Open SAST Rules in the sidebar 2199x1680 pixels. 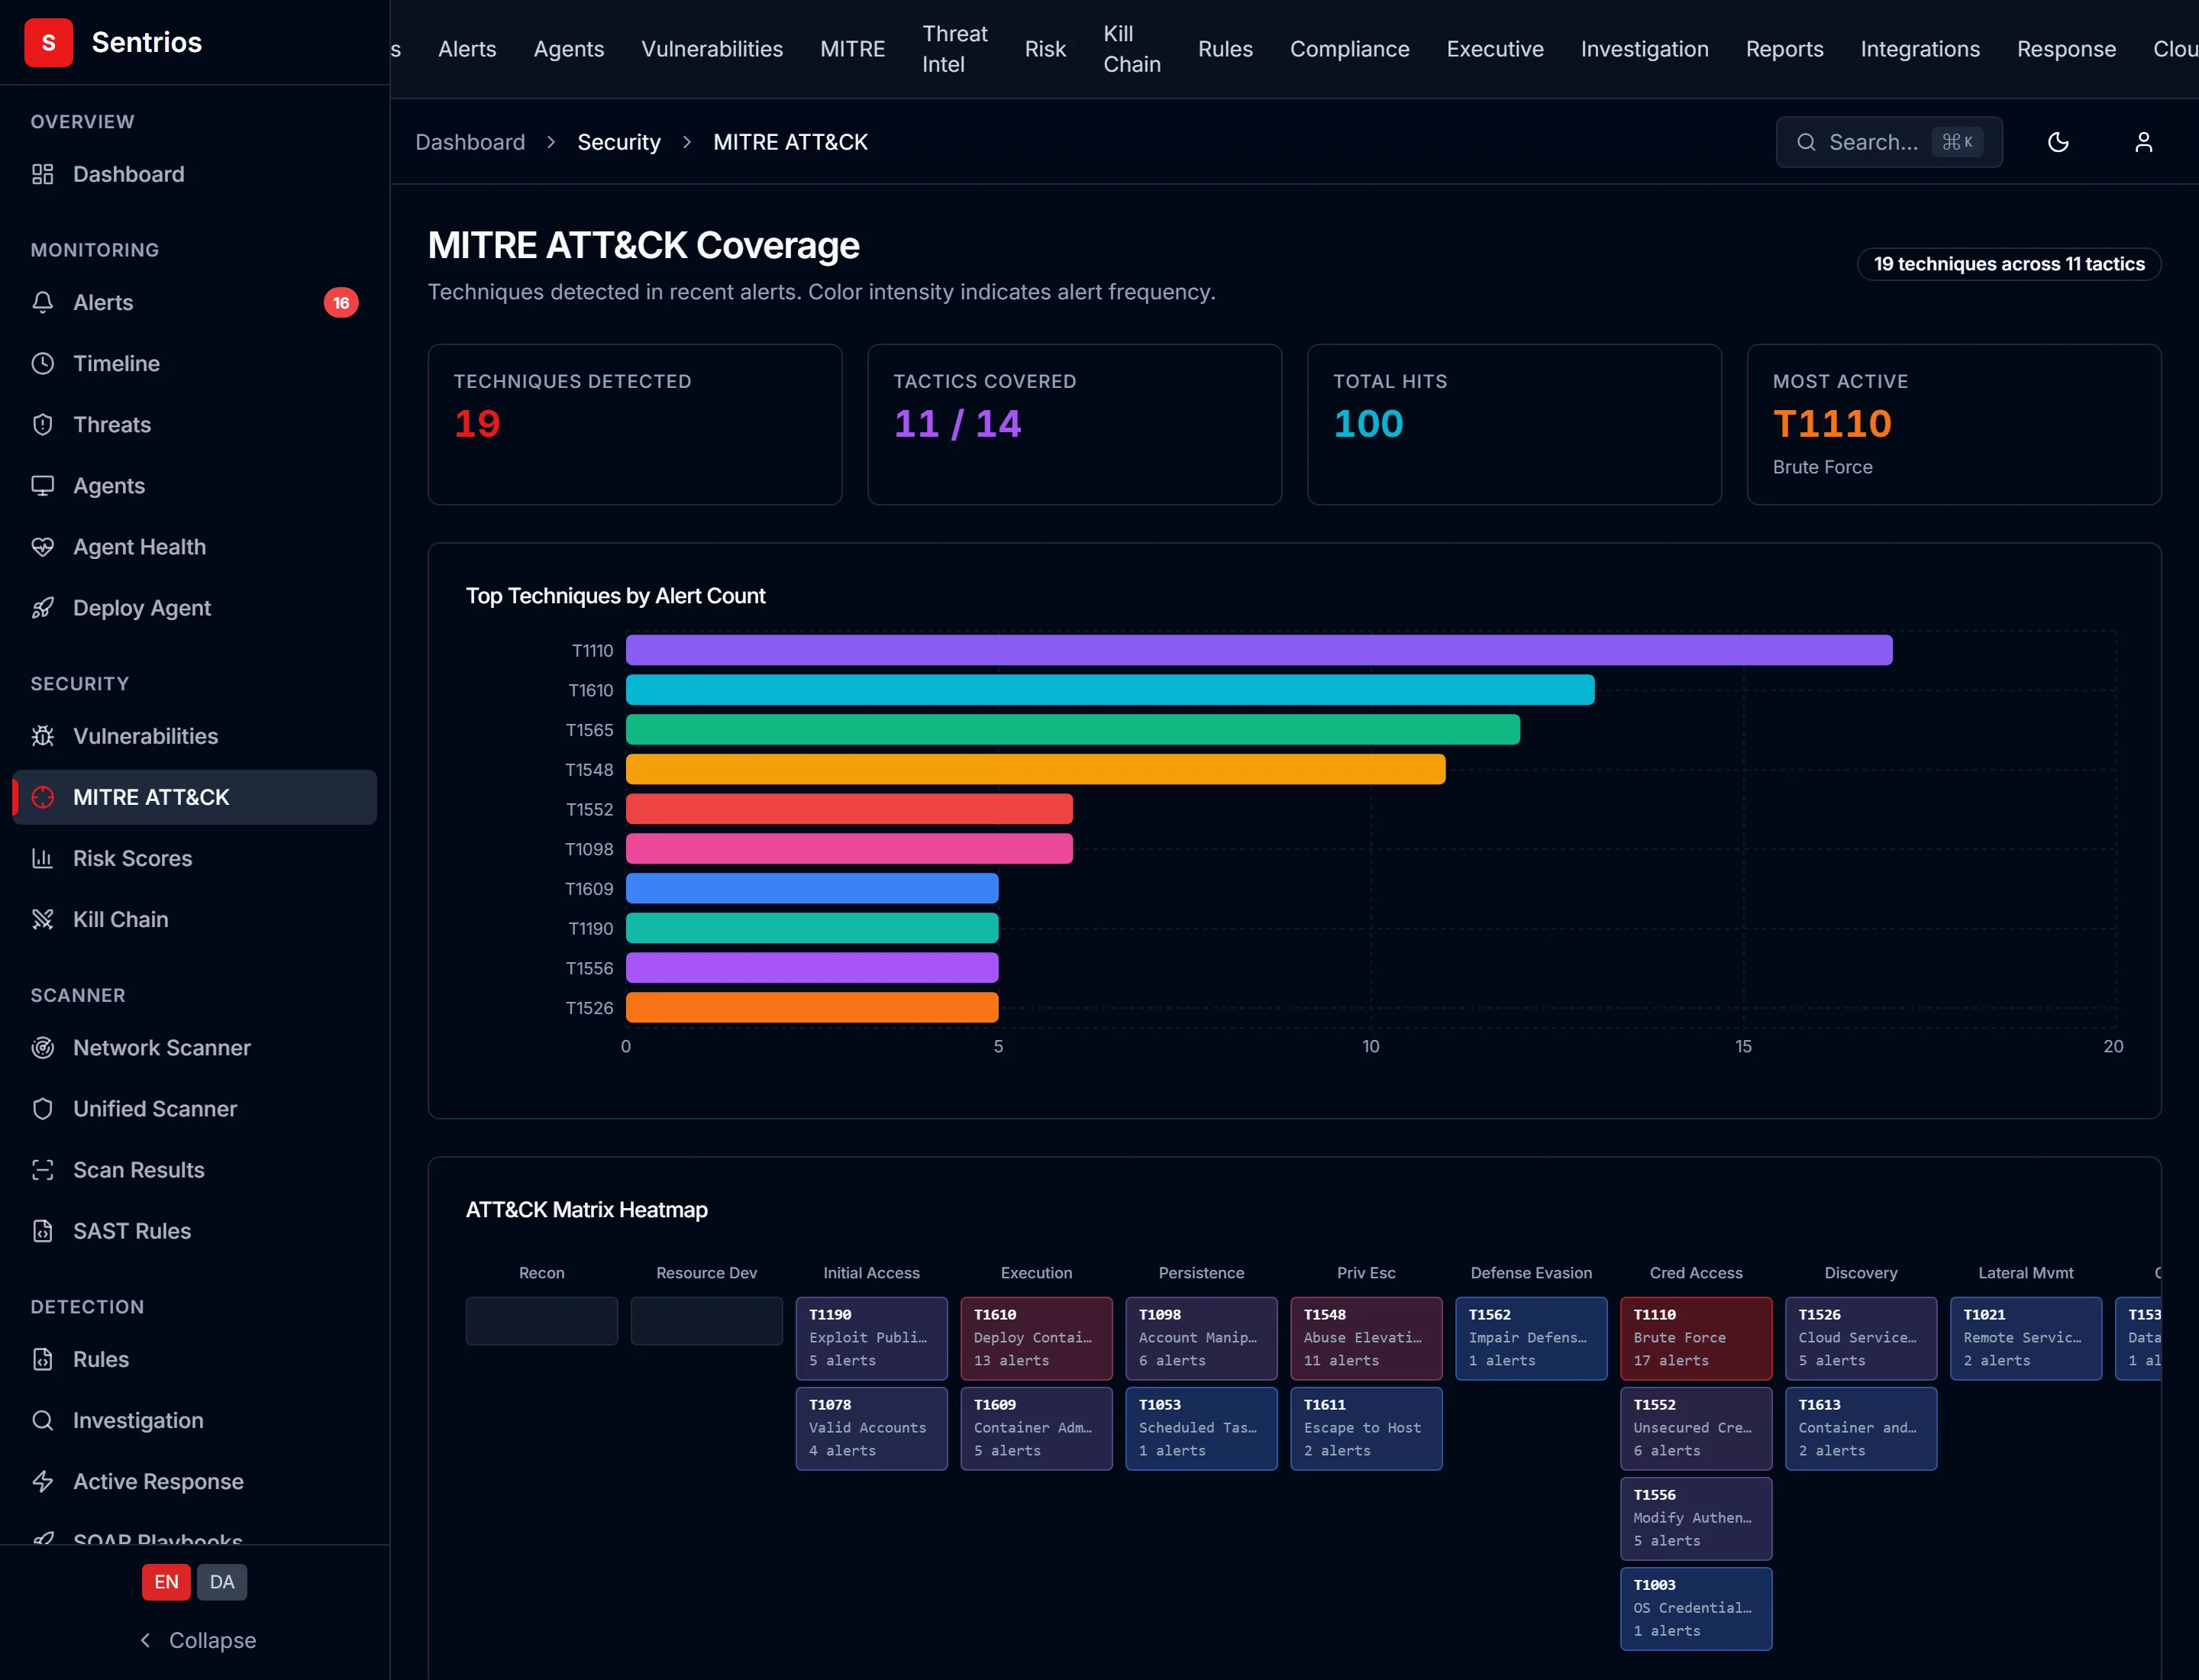point(194,1231)
